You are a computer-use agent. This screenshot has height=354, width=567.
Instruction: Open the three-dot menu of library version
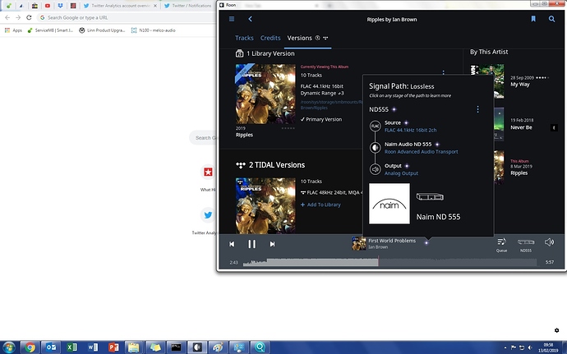[x=444, y=72]
